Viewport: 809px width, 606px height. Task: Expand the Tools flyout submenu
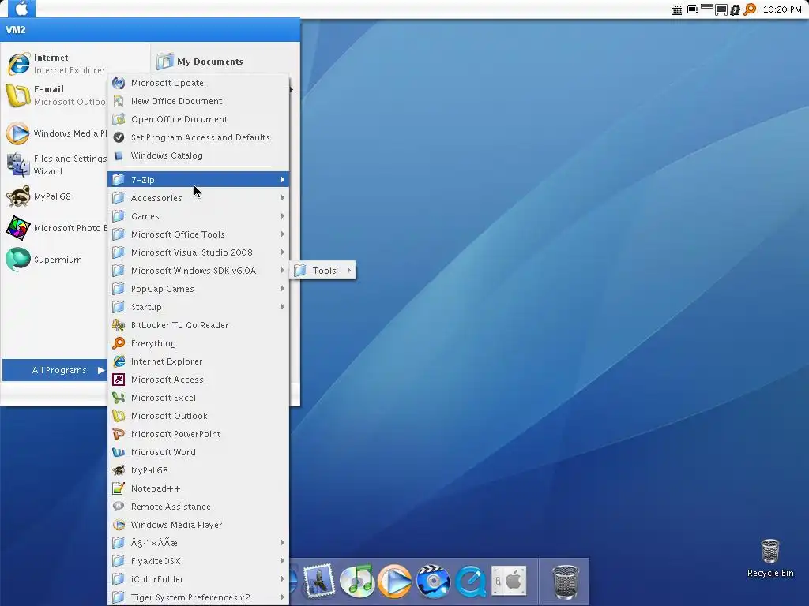click(323, 271)
